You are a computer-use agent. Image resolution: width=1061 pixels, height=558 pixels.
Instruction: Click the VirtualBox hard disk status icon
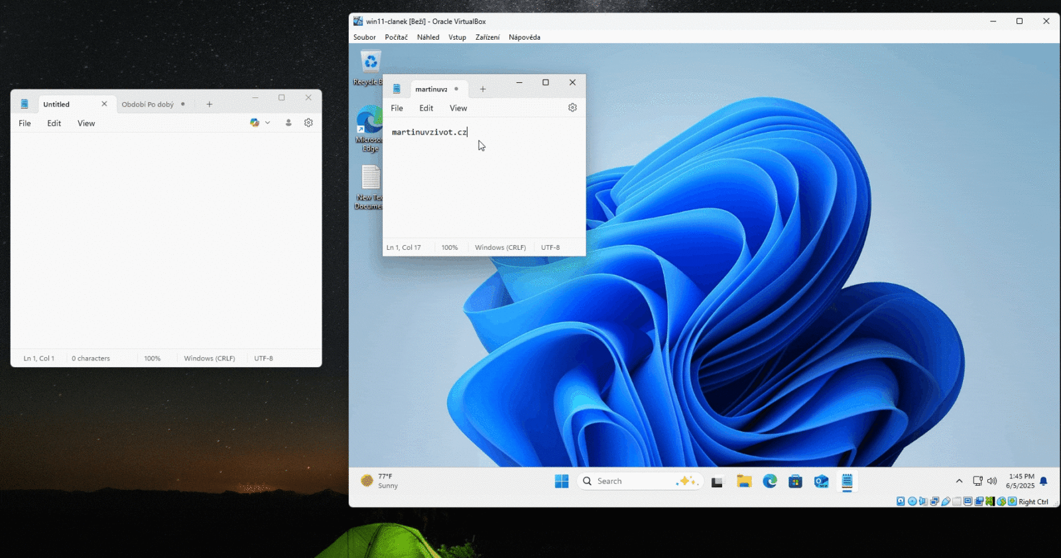[901, 502]
